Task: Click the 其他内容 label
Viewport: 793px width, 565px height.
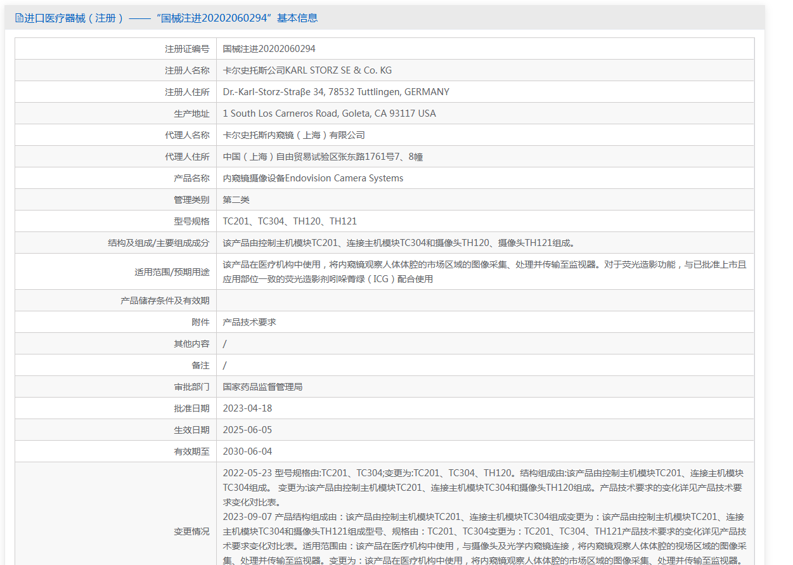Action: pyautogui.click(x=191, y=344)
